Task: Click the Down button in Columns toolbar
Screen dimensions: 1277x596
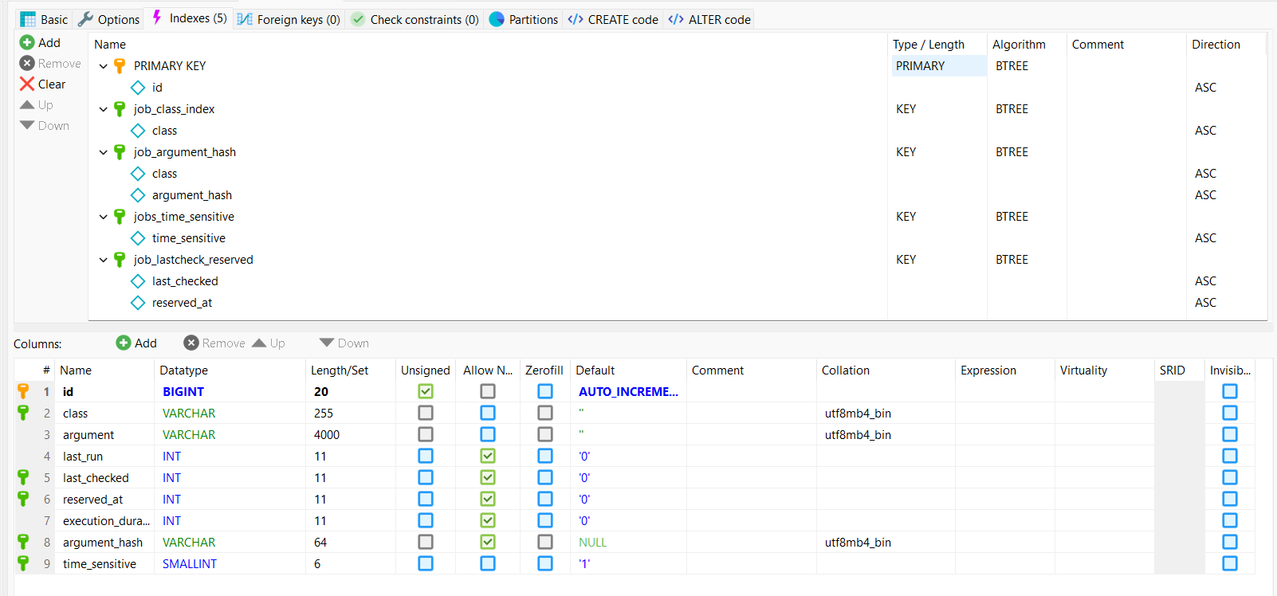Action: (x=344, y=343)
